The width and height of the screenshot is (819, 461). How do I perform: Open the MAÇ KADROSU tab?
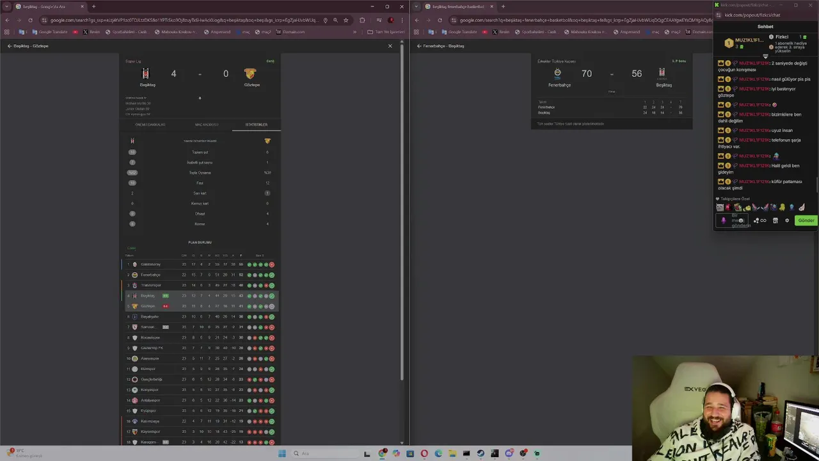pos(207,125)
